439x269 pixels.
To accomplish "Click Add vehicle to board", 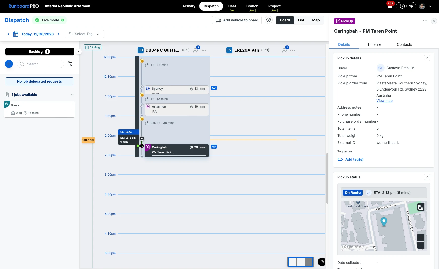I will click(237, 20).
